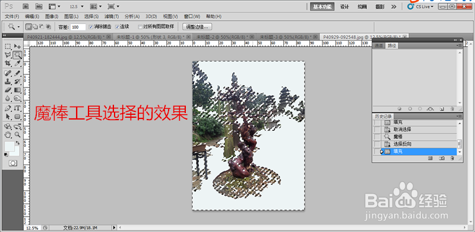
Task: Toggle Quick Mask mode
Action: 13,163
